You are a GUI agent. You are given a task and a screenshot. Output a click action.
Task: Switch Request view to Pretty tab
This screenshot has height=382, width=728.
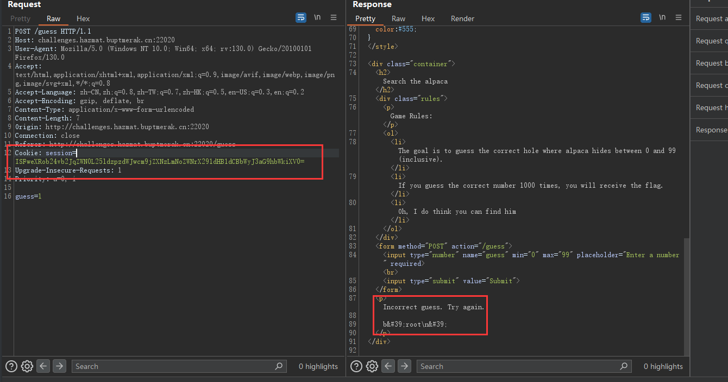[x=21, y=18]
